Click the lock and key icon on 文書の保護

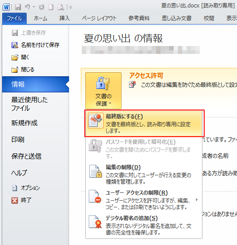pos(103,83)
